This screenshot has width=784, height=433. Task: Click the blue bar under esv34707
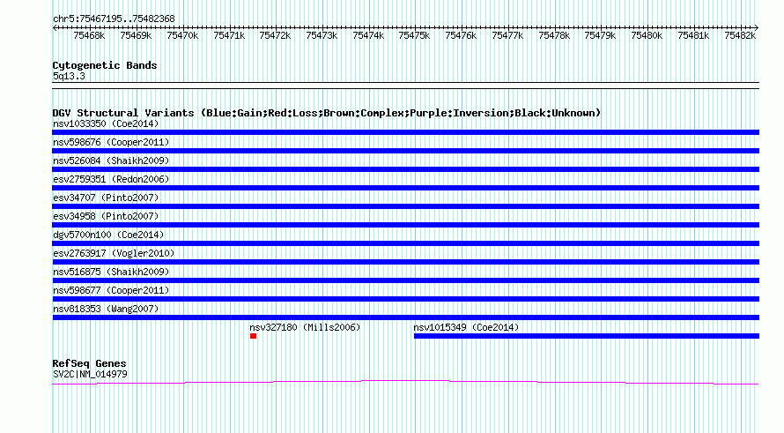(x=405, y=206)
